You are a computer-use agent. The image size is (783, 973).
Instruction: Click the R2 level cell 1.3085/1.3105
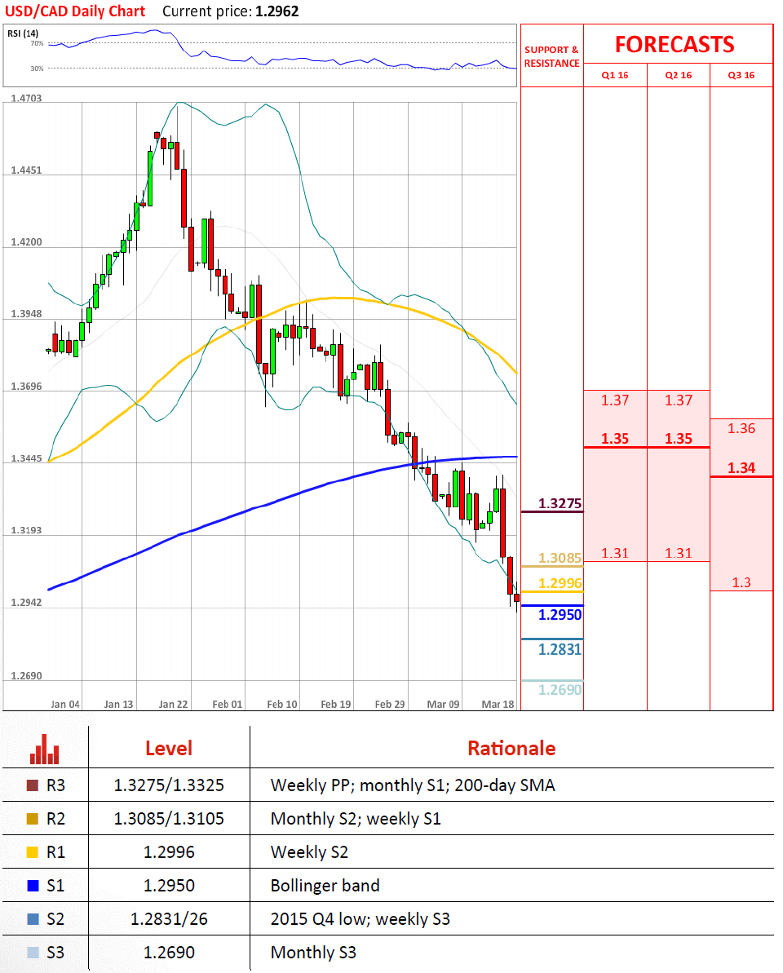coord(169,819)
